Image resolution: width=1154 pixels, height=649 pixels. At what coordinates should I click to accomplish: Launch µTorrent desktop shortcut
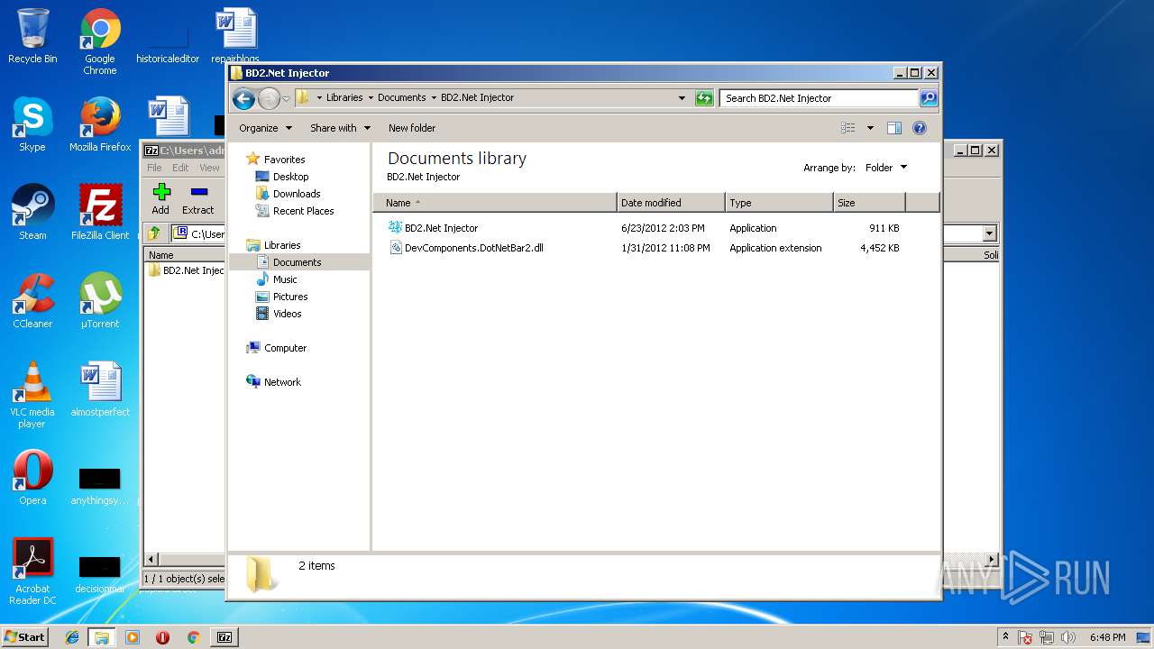coord(100,301)
